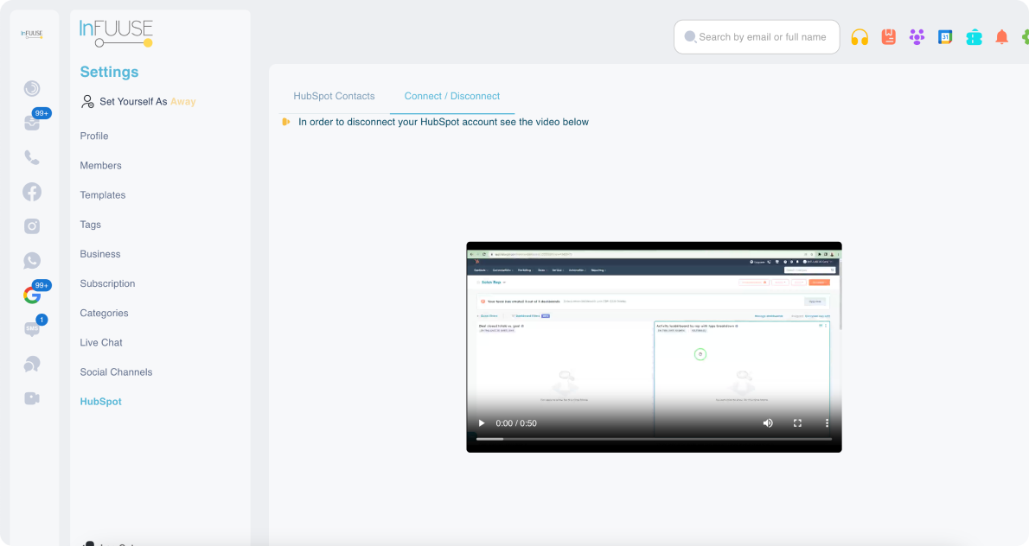
Task: Click the yellow headphones support icon
Action: pos(860,36)
